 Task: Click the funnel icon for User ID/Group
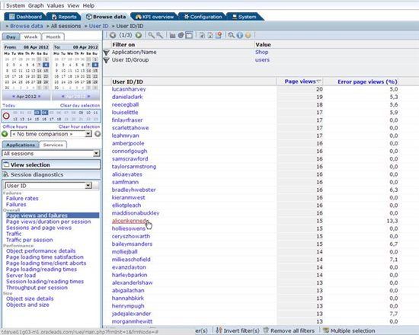pyautogui.click(x=107, y=60)
